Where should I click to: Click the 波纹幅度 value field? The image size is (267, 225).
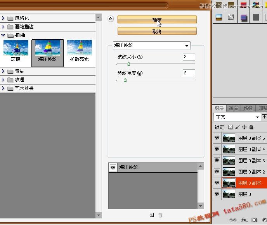189,73
